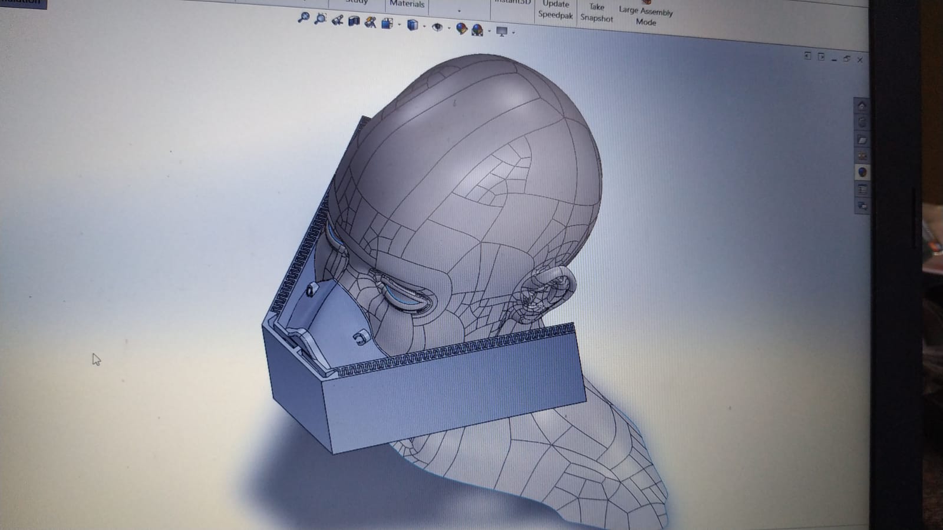Image resolution: width=943 pixels, height=530 pixels.
Task: Expand the View Settings dropdown arrow
Action: [x=513, y=32]
